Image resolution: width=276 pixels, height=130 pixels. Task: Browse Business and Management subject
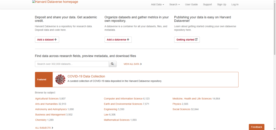[x=50, y=115]
